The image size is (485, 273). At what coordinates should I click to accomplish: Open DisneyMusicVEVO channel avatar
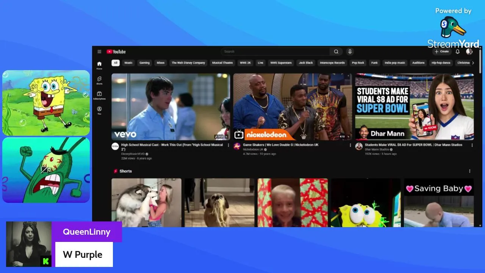point(115,146)
